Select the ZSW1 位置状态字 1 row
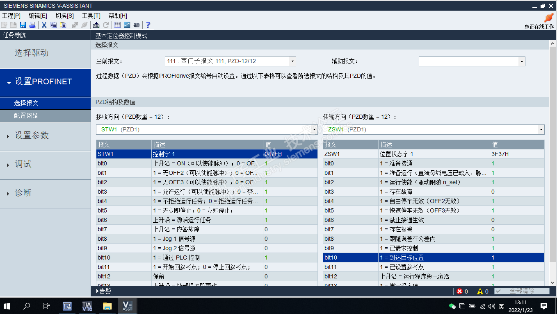The image size is (557, 314). point(434,154)
